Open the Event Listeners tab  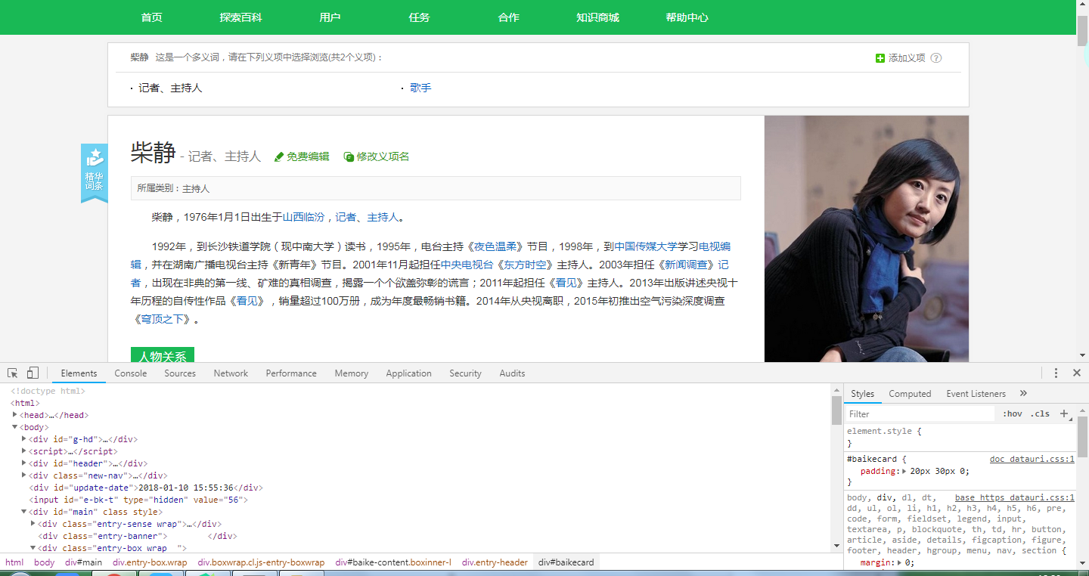click(x=976, y=394)
